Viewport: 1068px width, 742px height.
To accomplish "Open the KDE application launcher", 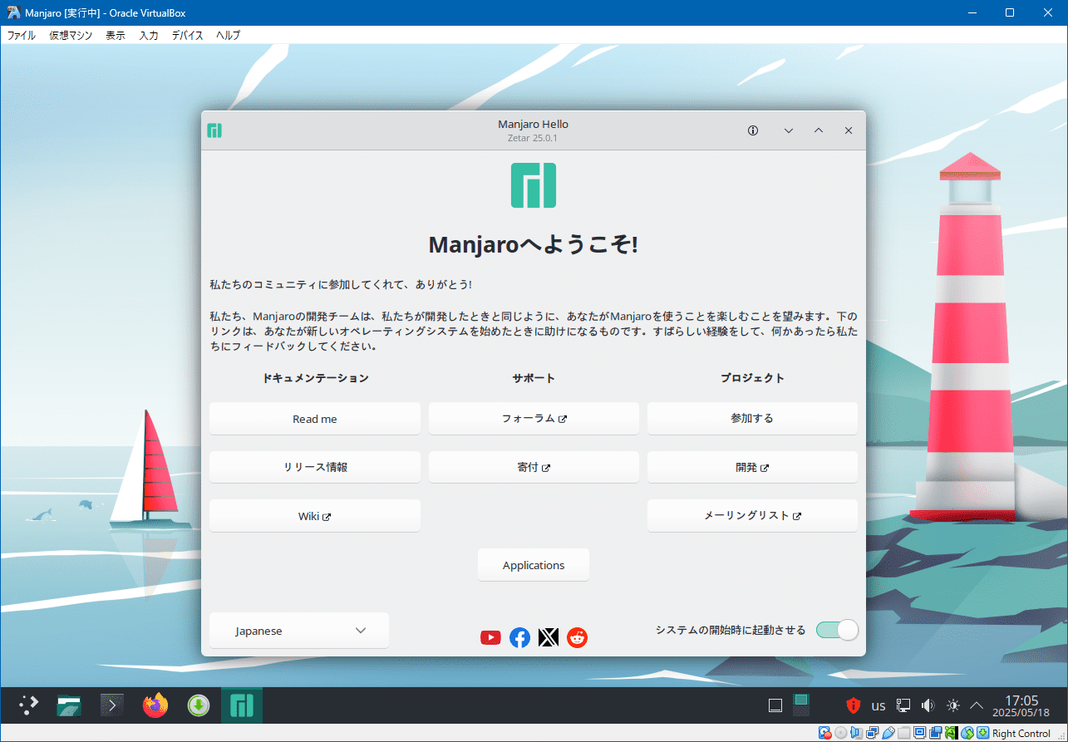I will [29, 705].
